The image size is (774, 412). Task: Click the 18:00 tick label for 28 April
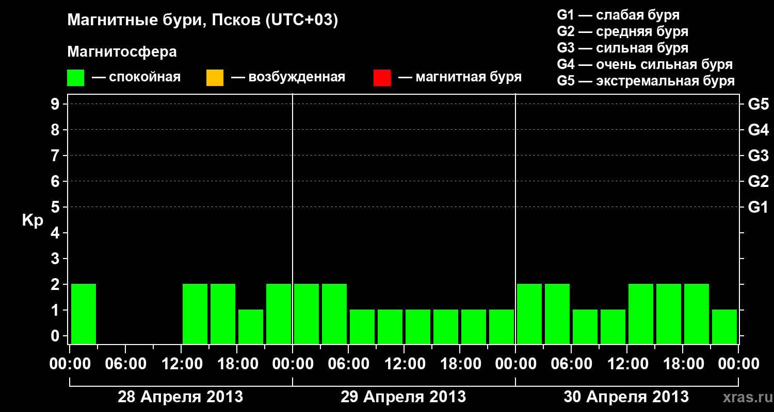pyautogui.click(x=237, y=364)
